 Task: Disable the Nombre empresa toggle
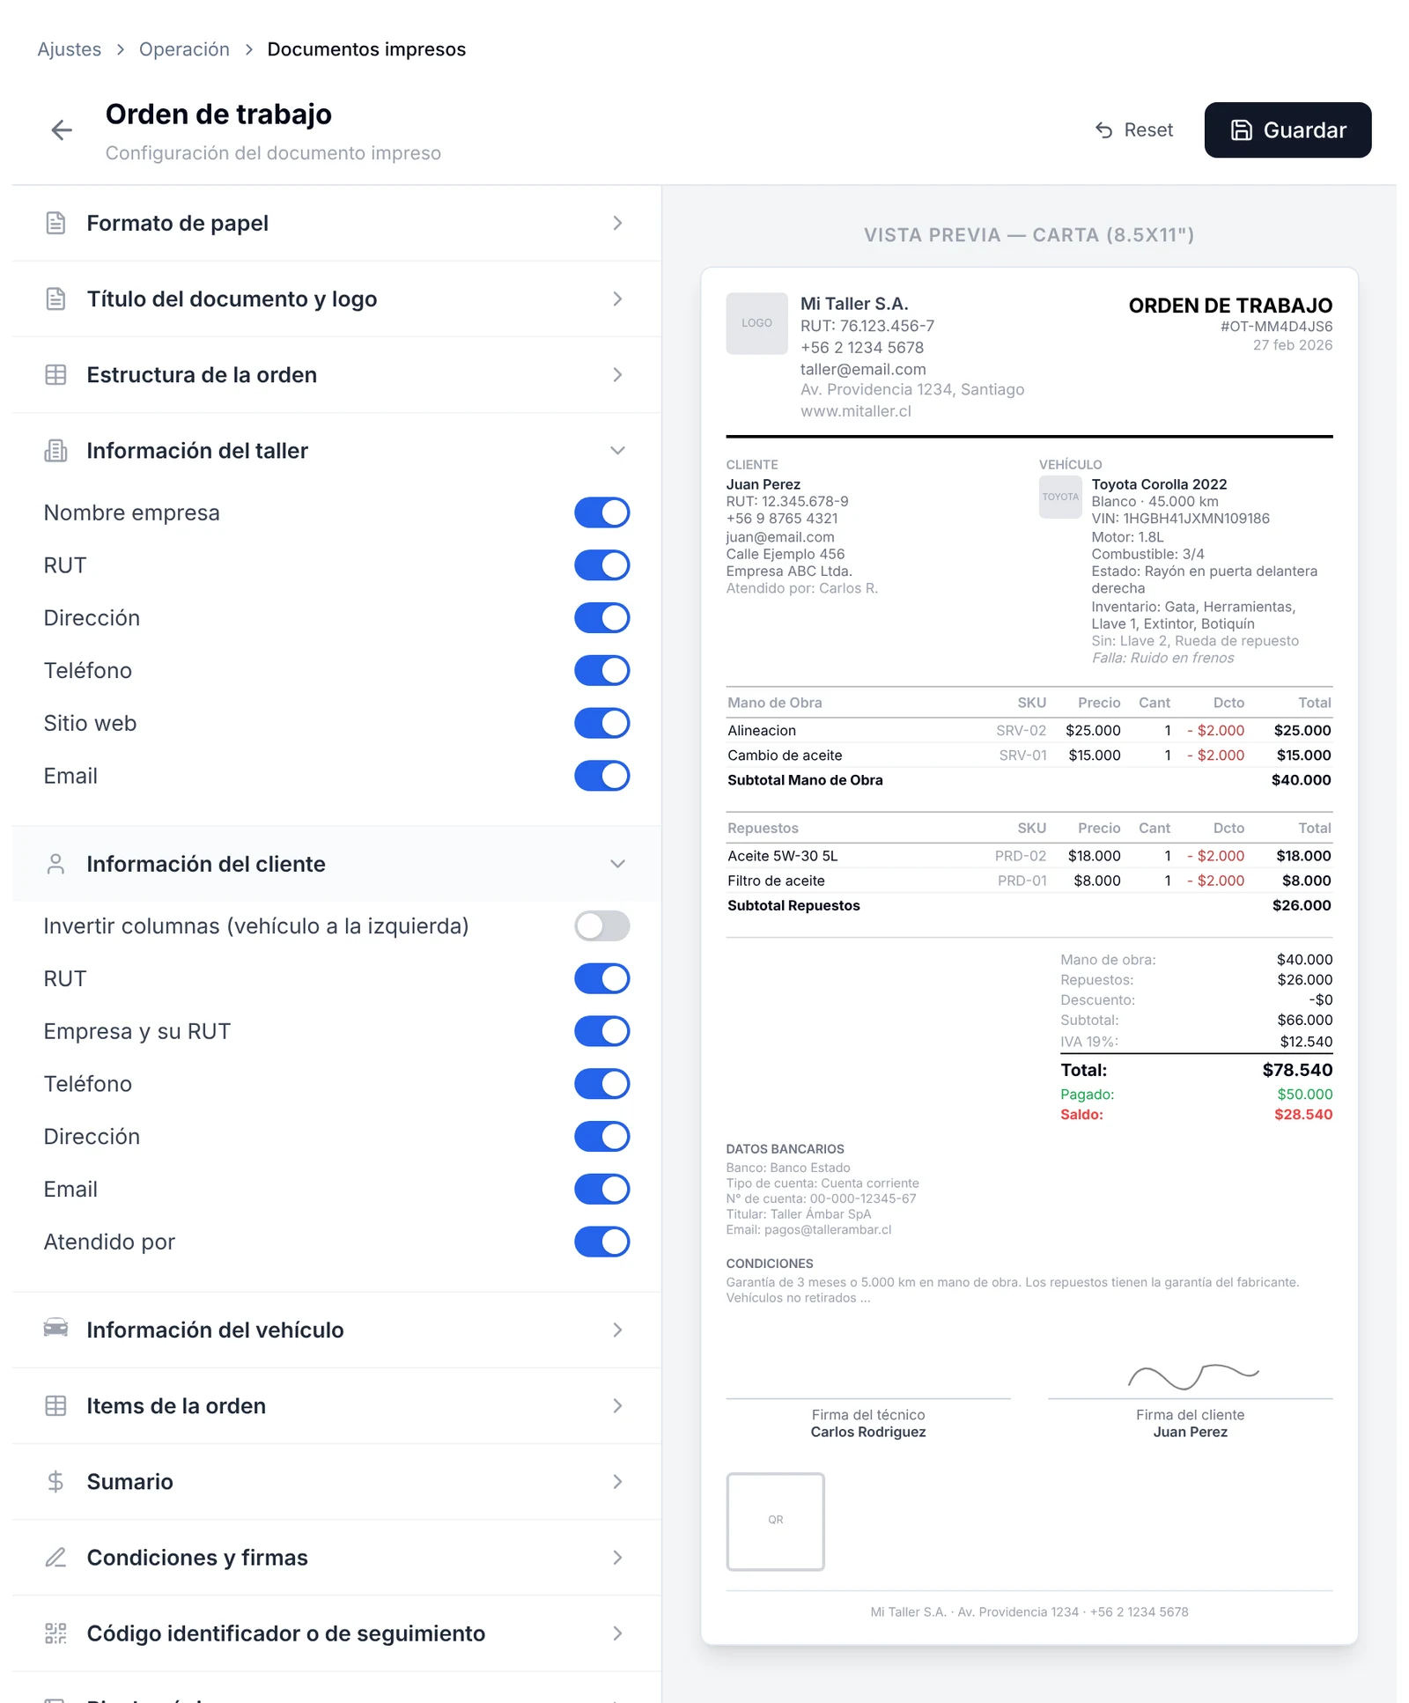click(x=602, y=512)
